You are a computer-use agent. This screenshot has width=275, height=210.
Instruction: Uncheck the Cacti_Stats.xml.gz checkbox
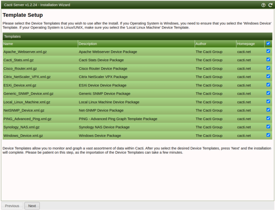(268, 59)
